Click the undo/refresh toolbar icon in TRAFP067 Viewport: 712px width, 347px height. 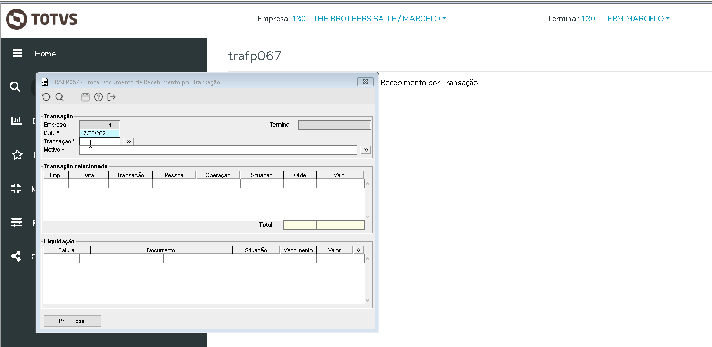[x=46, y=97]
